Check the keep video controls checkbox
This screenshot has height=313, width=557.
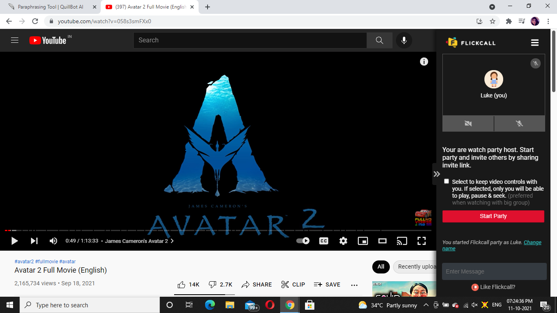tap(446, 181)
